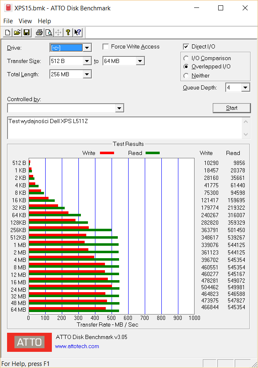
Task: Expand the Controlled by dropdown
Action: click(x=119, y=108)
